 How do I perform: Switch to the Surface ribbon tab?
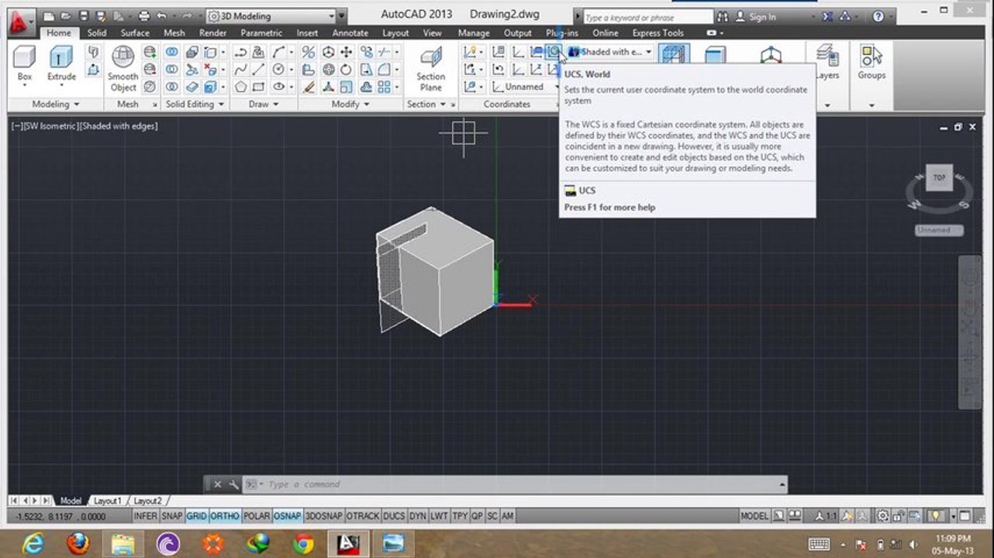(x=135, y=33)
